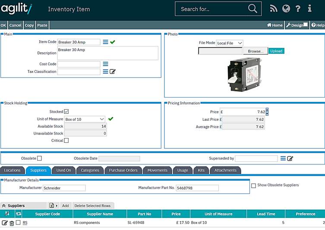Click edit pencil icon on RS supplier row
Screen dimensions: 325x230
point(5,223)
